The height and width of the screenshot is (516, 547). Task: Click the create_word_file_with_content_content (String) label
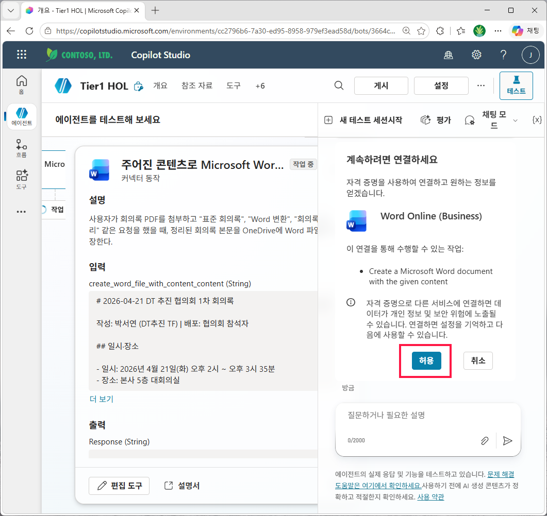click(x=170, y=284)
